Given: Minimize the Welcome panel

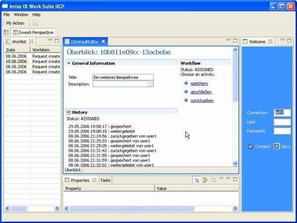Looking at the screenshot, I should click(x=283, y=40).
